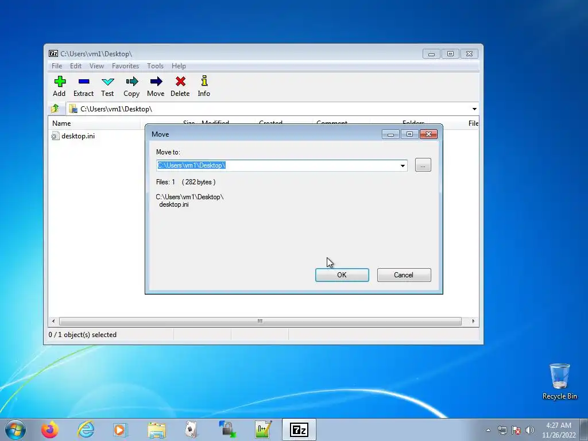This screenshot has width=588, height=441.
Task: Expand the address bar path dropdown
Action: coord(474,109)
